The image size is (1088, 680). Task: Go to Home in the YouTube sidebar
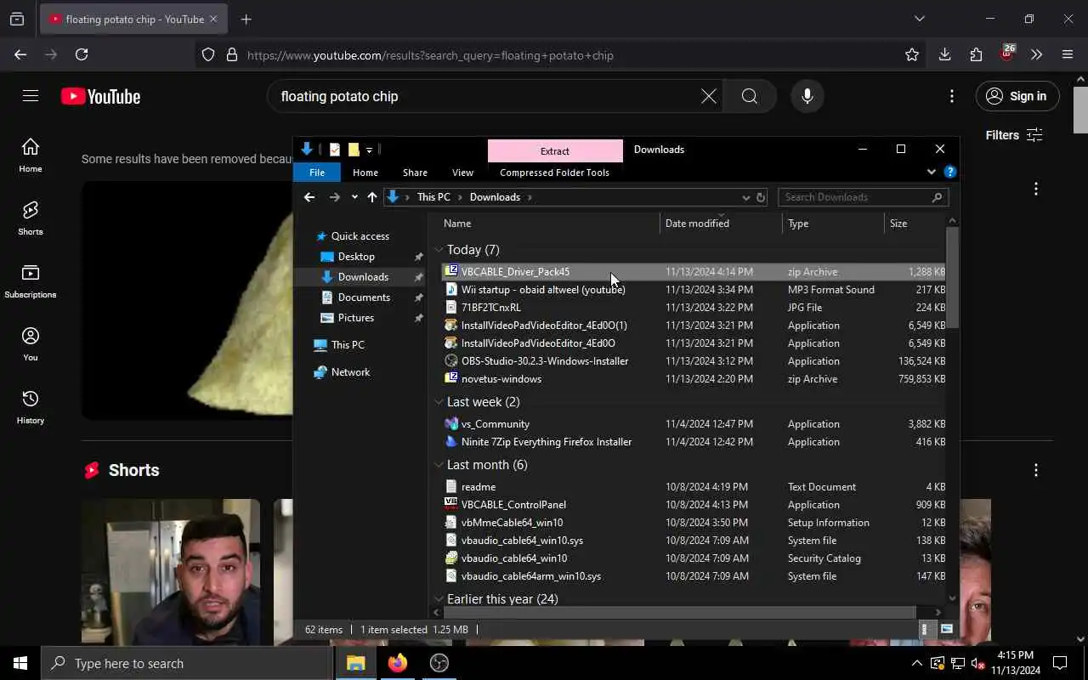coord(31,156)
